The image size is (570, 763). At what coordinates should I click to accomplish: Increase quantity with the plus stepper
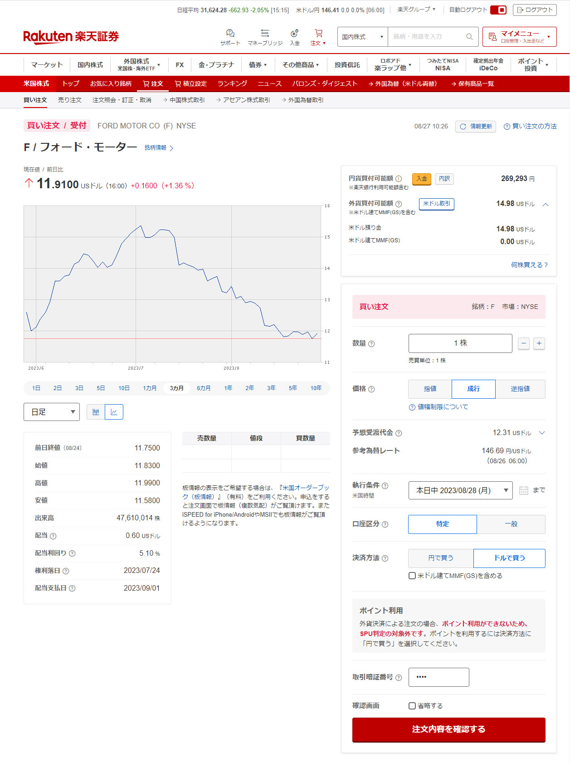click(539, 343)
